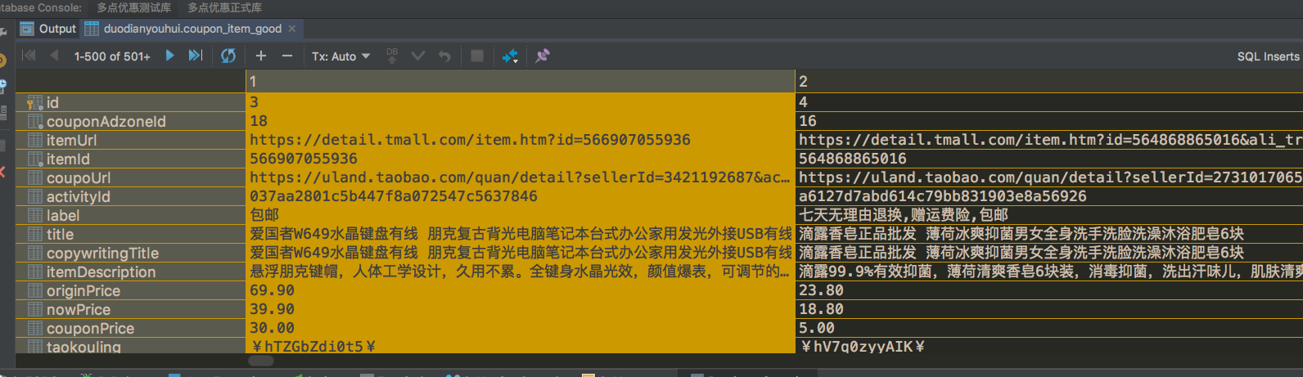Click originPrice cell 23.80
The image size is (1303, 377).
pos(1049,290)
